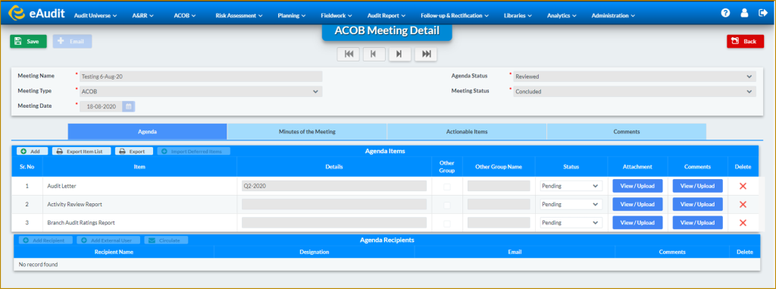Screen dimensions: 776x289
Task: Expand the Risk Assessment menu
Action: coord(239,15)
